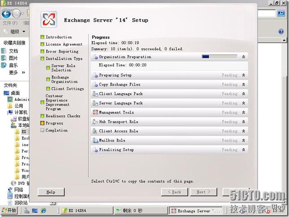The width and height of the screenshot is (289, 217).
Task: Select the 网络 network tree item
Action: (16, 190)
